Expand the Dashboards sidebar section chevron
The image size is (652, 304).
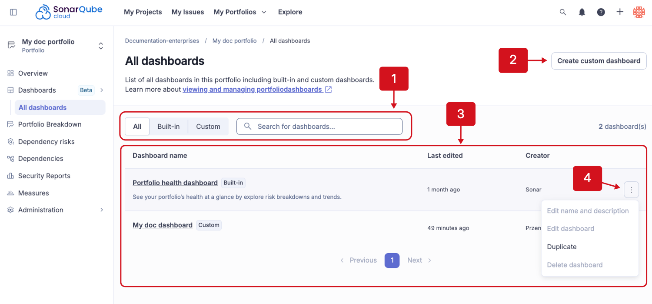click(100, 90)
